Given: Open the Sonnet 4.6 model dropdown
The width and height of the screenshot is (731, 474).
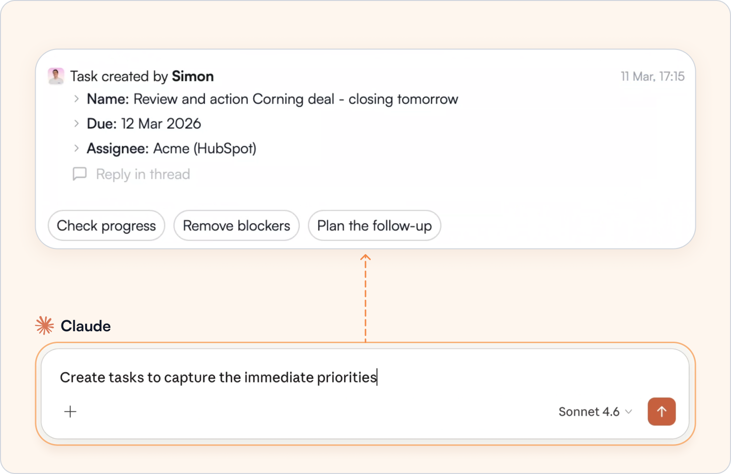Looking at the screenshot, I should pos(594,411).
